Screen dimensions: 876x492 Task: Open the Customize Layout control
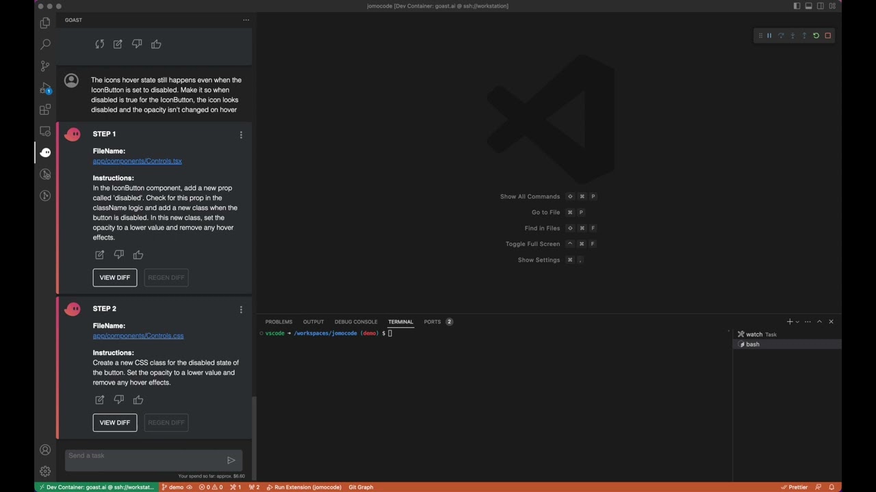(x=832, y=6)
